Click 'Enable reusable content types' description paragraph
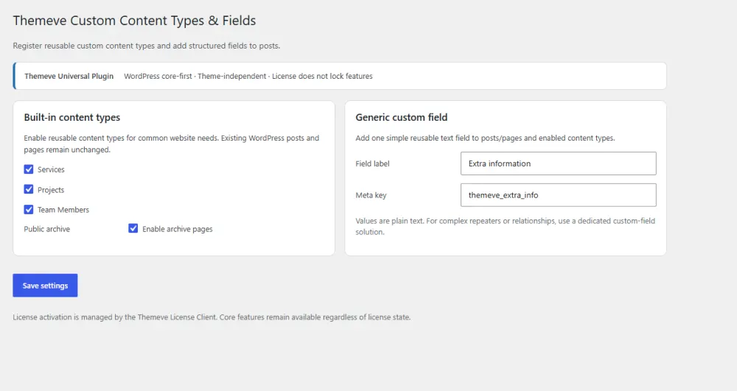The height and width of the screenshot is (391, 737). point(172,144)
